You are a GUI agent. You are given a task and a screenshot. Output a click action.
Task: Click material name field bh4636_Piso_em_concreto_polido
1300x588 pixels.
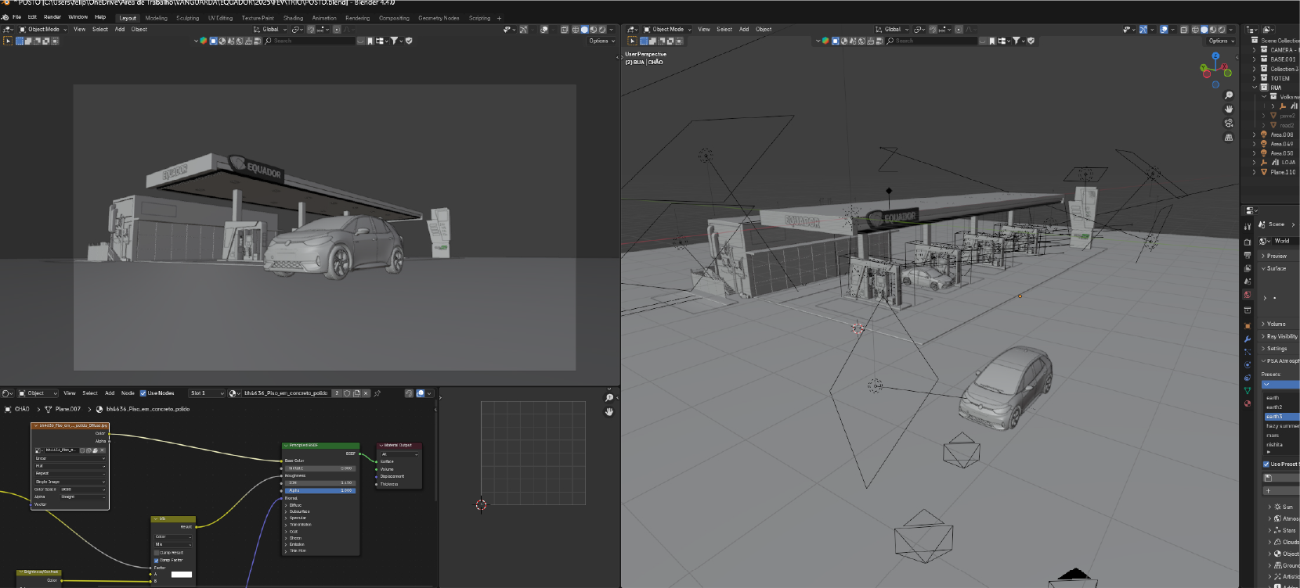(x=286, y=393)
